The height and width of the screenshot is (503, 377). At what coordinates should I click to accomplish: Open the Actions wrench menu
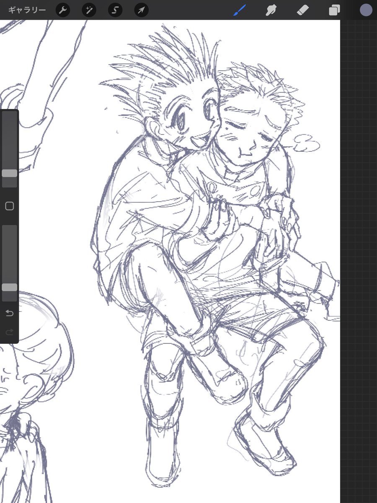click(x=63, y=10)
